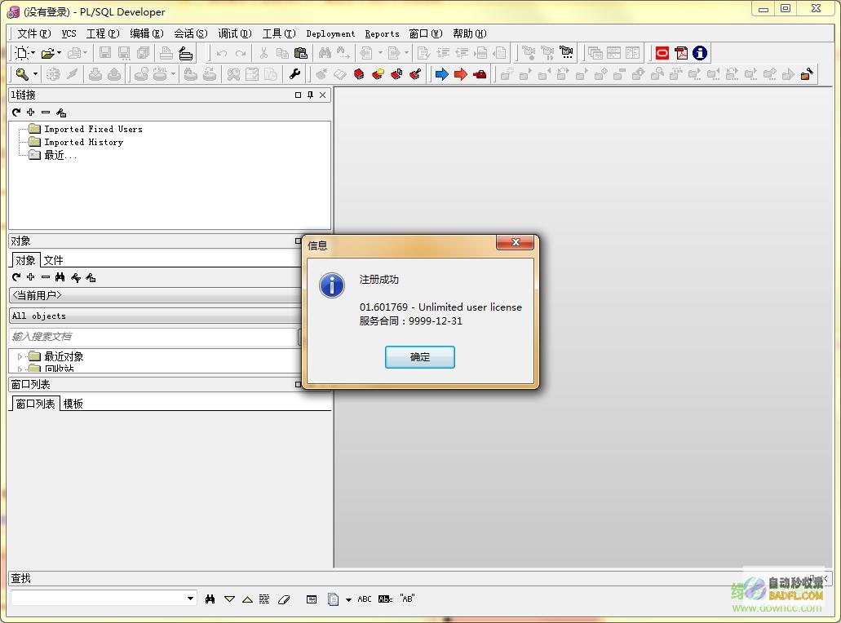The height and width of the screenshot is (623, 841).
Task: Select the Imported Fixed Users folder
Action: [x=93, y=129]
